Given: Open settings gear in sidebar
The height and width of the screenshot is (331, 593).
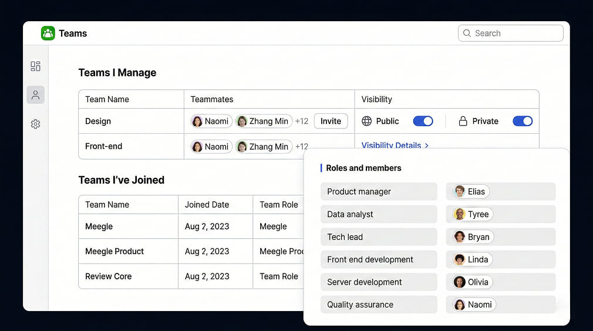Looking at the screenshot, I should tap(35, 124).
